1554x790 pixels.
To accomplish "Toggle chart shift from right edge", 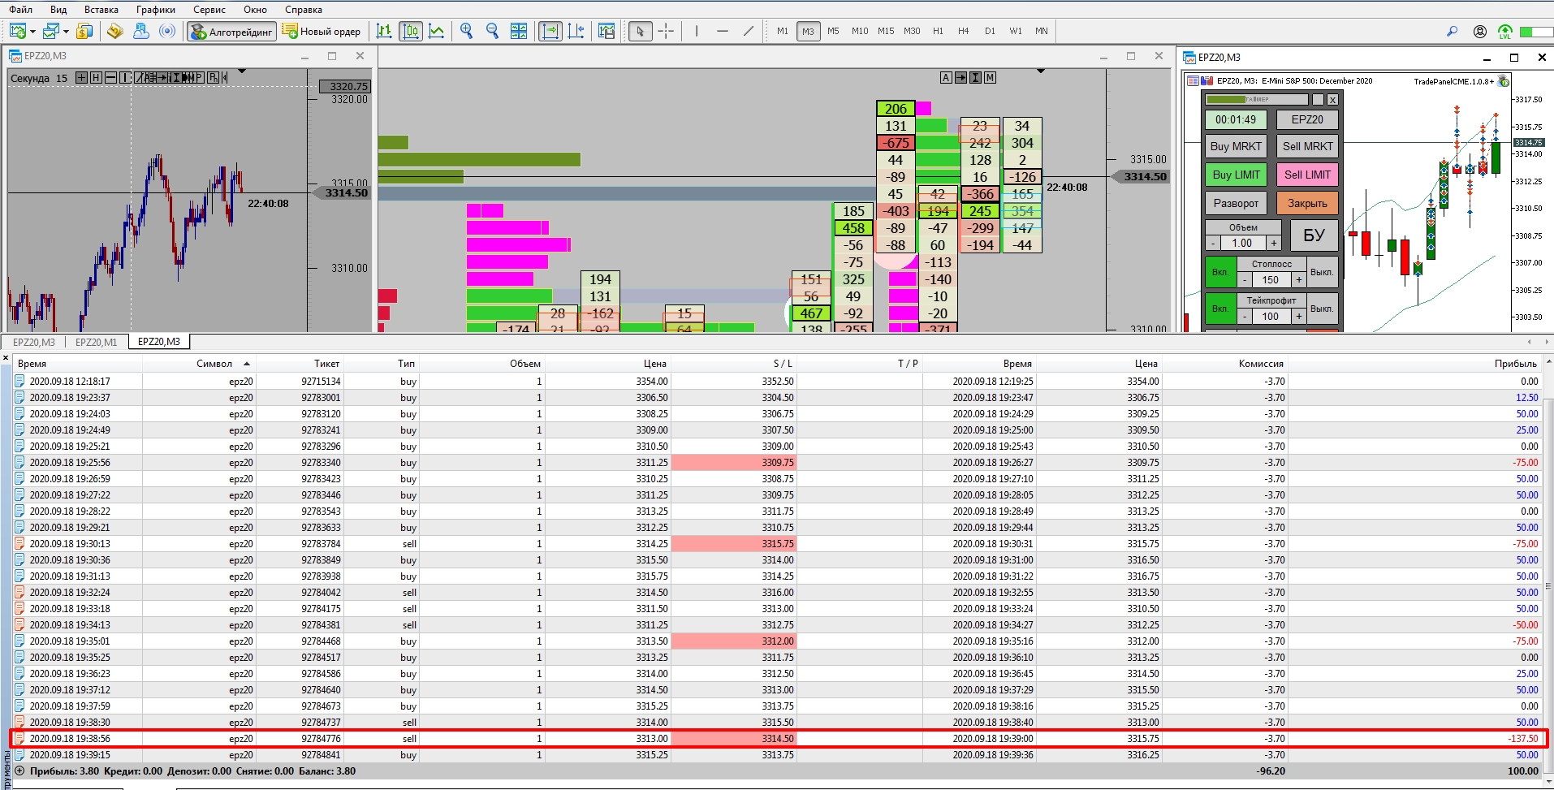I will (576, 31).
